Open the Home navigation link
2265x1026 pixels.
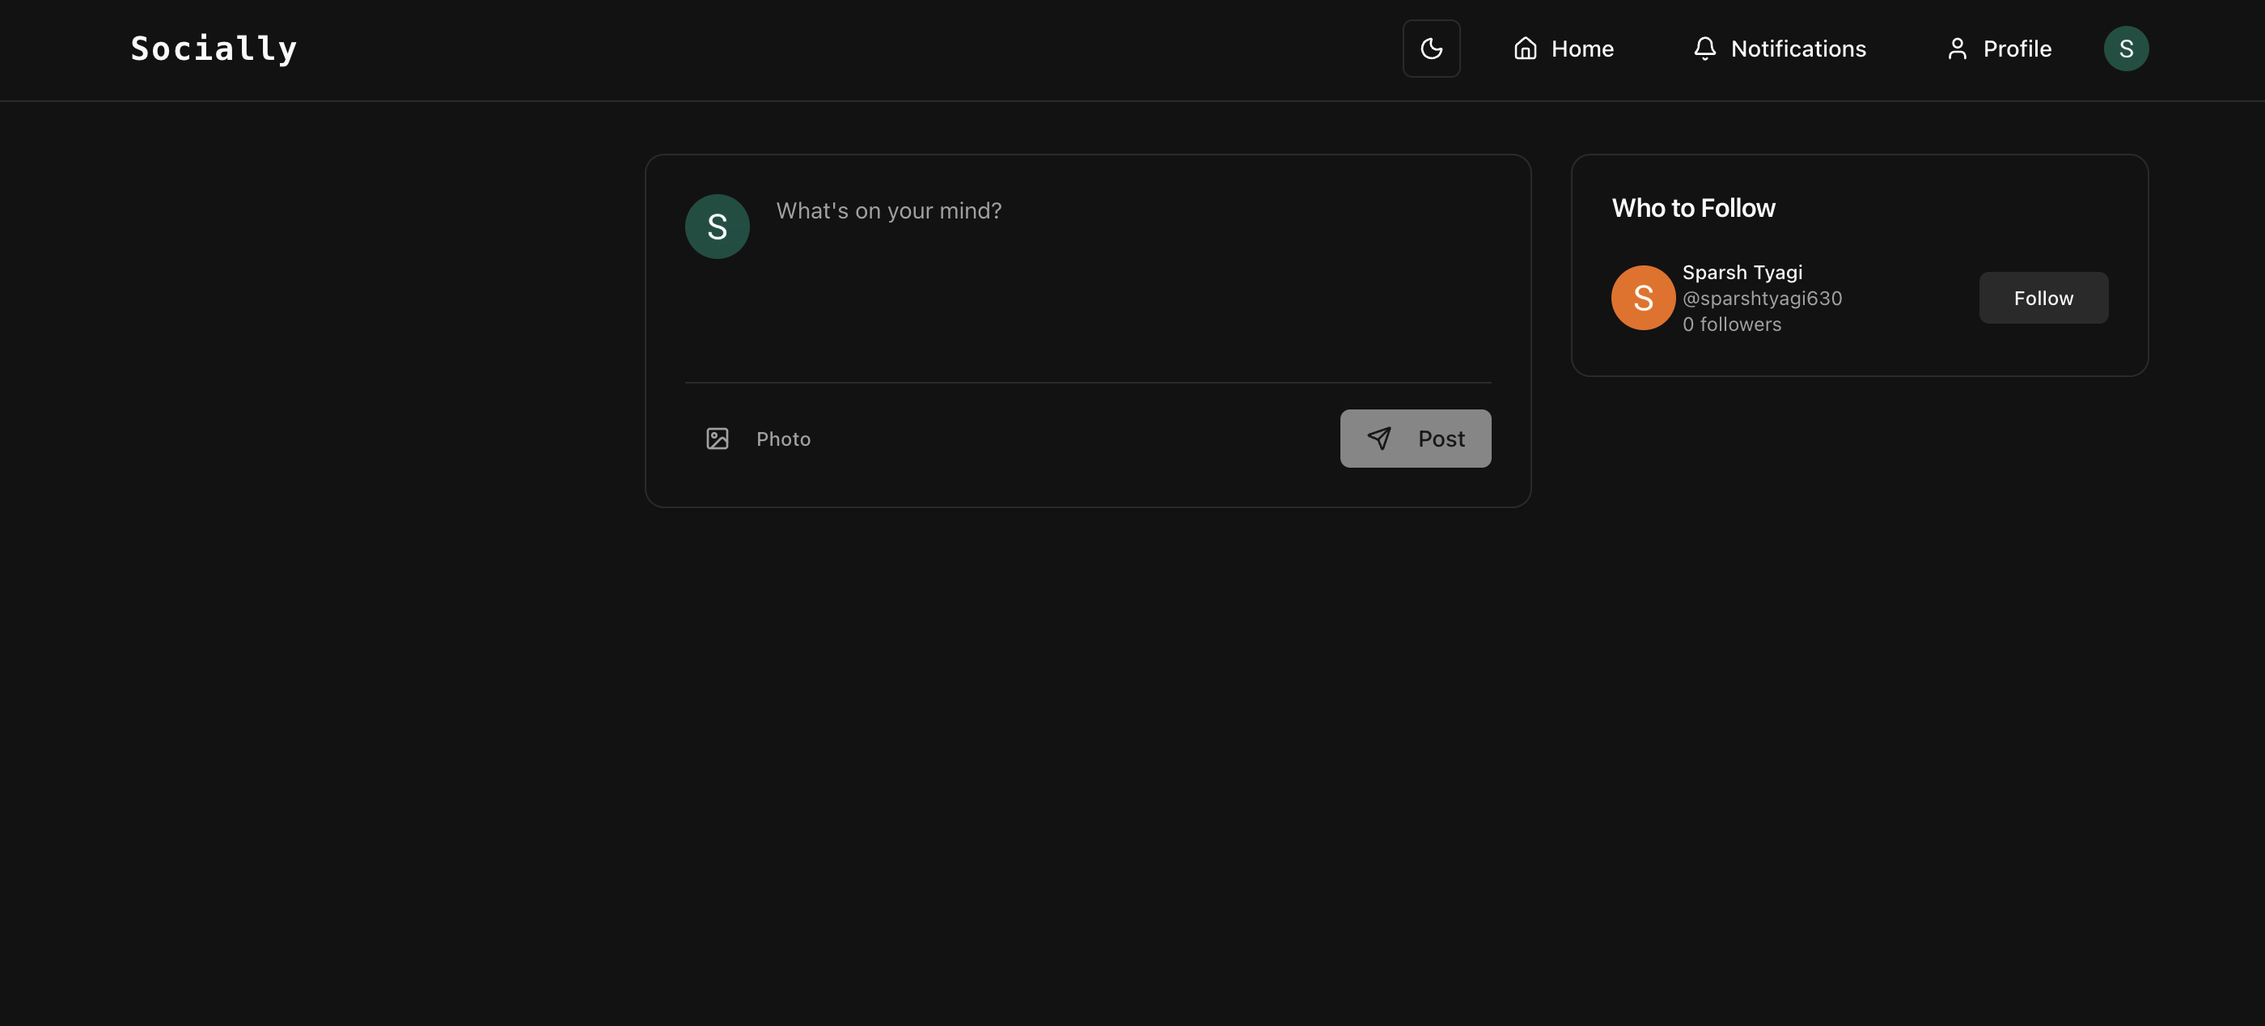click(x=1563, y=49)
